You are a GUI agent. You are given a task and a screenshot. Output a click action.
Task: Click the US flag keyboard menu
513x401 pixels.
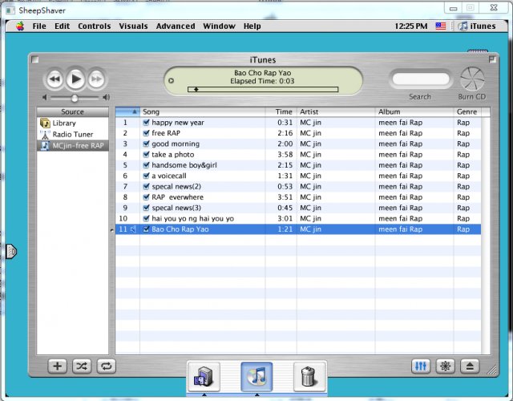[441, 26]
